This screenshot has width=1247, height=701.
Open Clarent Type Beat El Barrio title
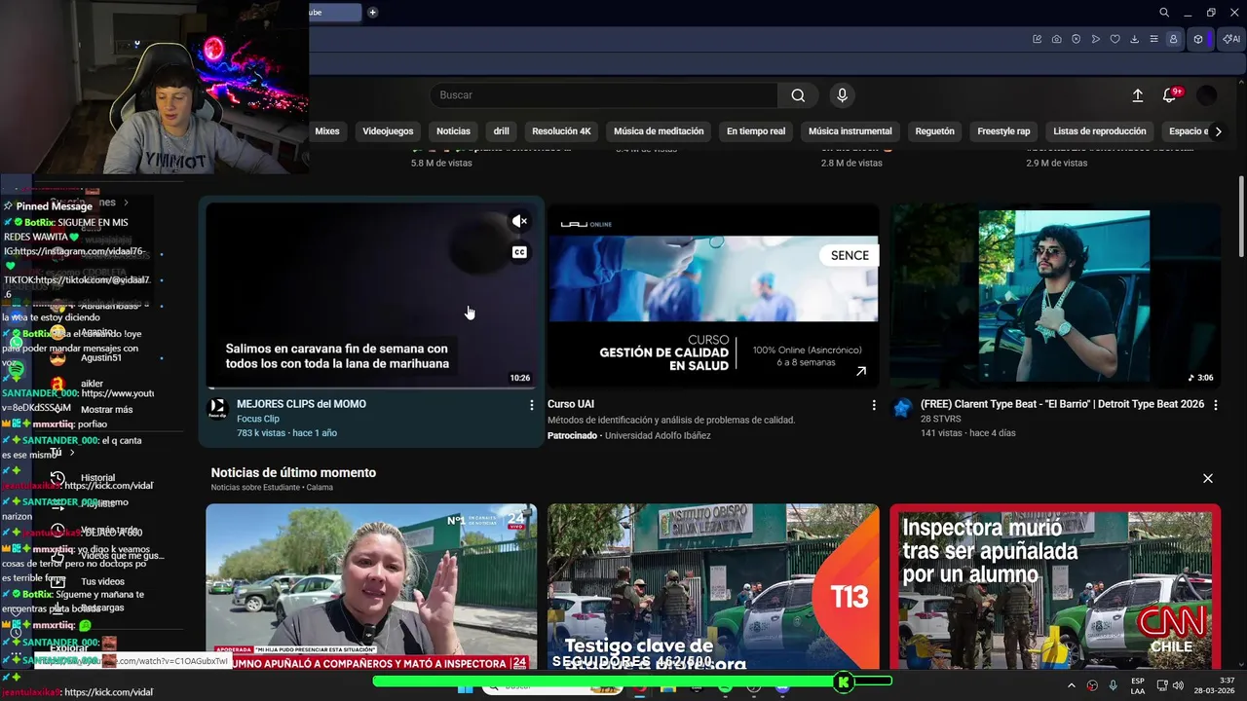coord(1062,404)
